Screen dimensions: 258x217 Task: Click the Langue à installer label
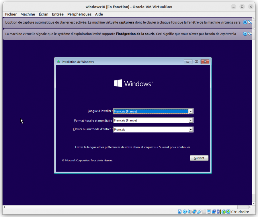(x=100, y=111)
